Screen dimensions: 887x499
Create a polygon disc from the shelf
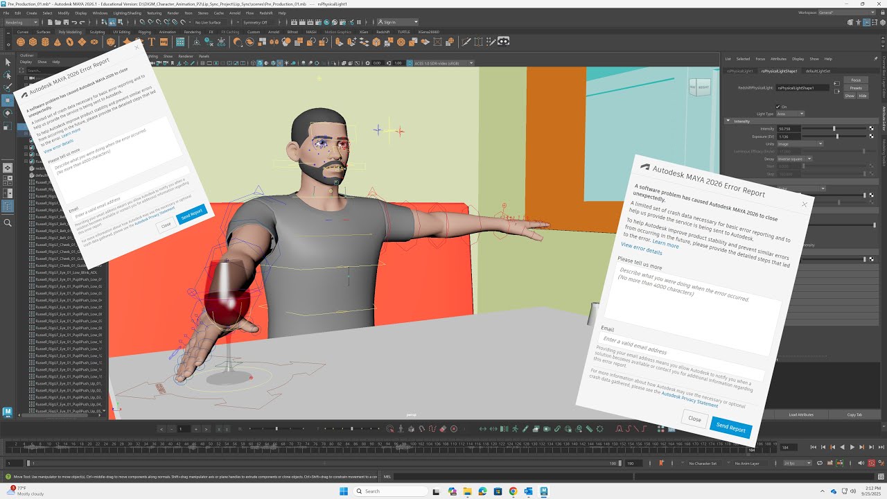tap(94, 42)
